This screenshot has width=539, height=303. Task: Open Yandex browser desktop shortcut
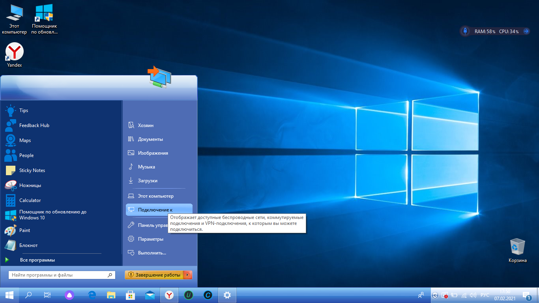tap(15, 54)
